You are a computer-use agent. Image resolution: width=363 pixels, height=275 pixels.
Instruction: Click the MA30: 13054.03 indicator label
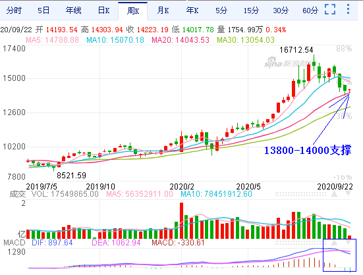[x=246, y=40]
